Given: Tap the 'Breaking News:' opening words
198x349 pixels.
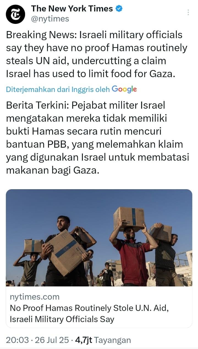Looking at the screenshot, I should [41, 35].
